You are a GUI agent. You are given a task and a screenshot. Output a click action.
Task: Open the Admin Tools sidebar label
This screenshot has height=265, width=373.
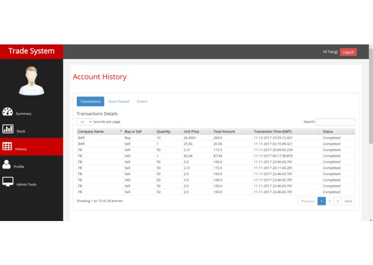click(x=26, y=185)
